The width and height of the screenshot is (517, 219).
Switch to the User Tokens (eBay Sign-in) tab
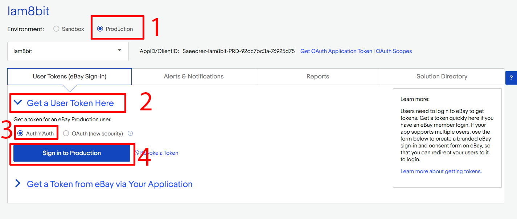[x=69, y=77]
